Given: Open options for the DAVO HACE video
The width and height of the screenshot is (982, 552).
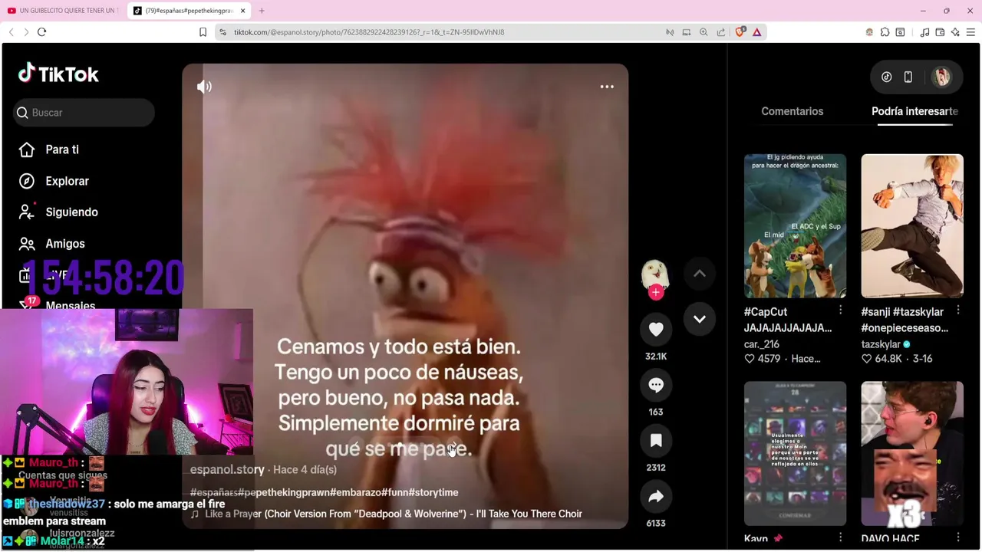Looking at the screenshot, I should pyautogui.click(x=959, y=538).
